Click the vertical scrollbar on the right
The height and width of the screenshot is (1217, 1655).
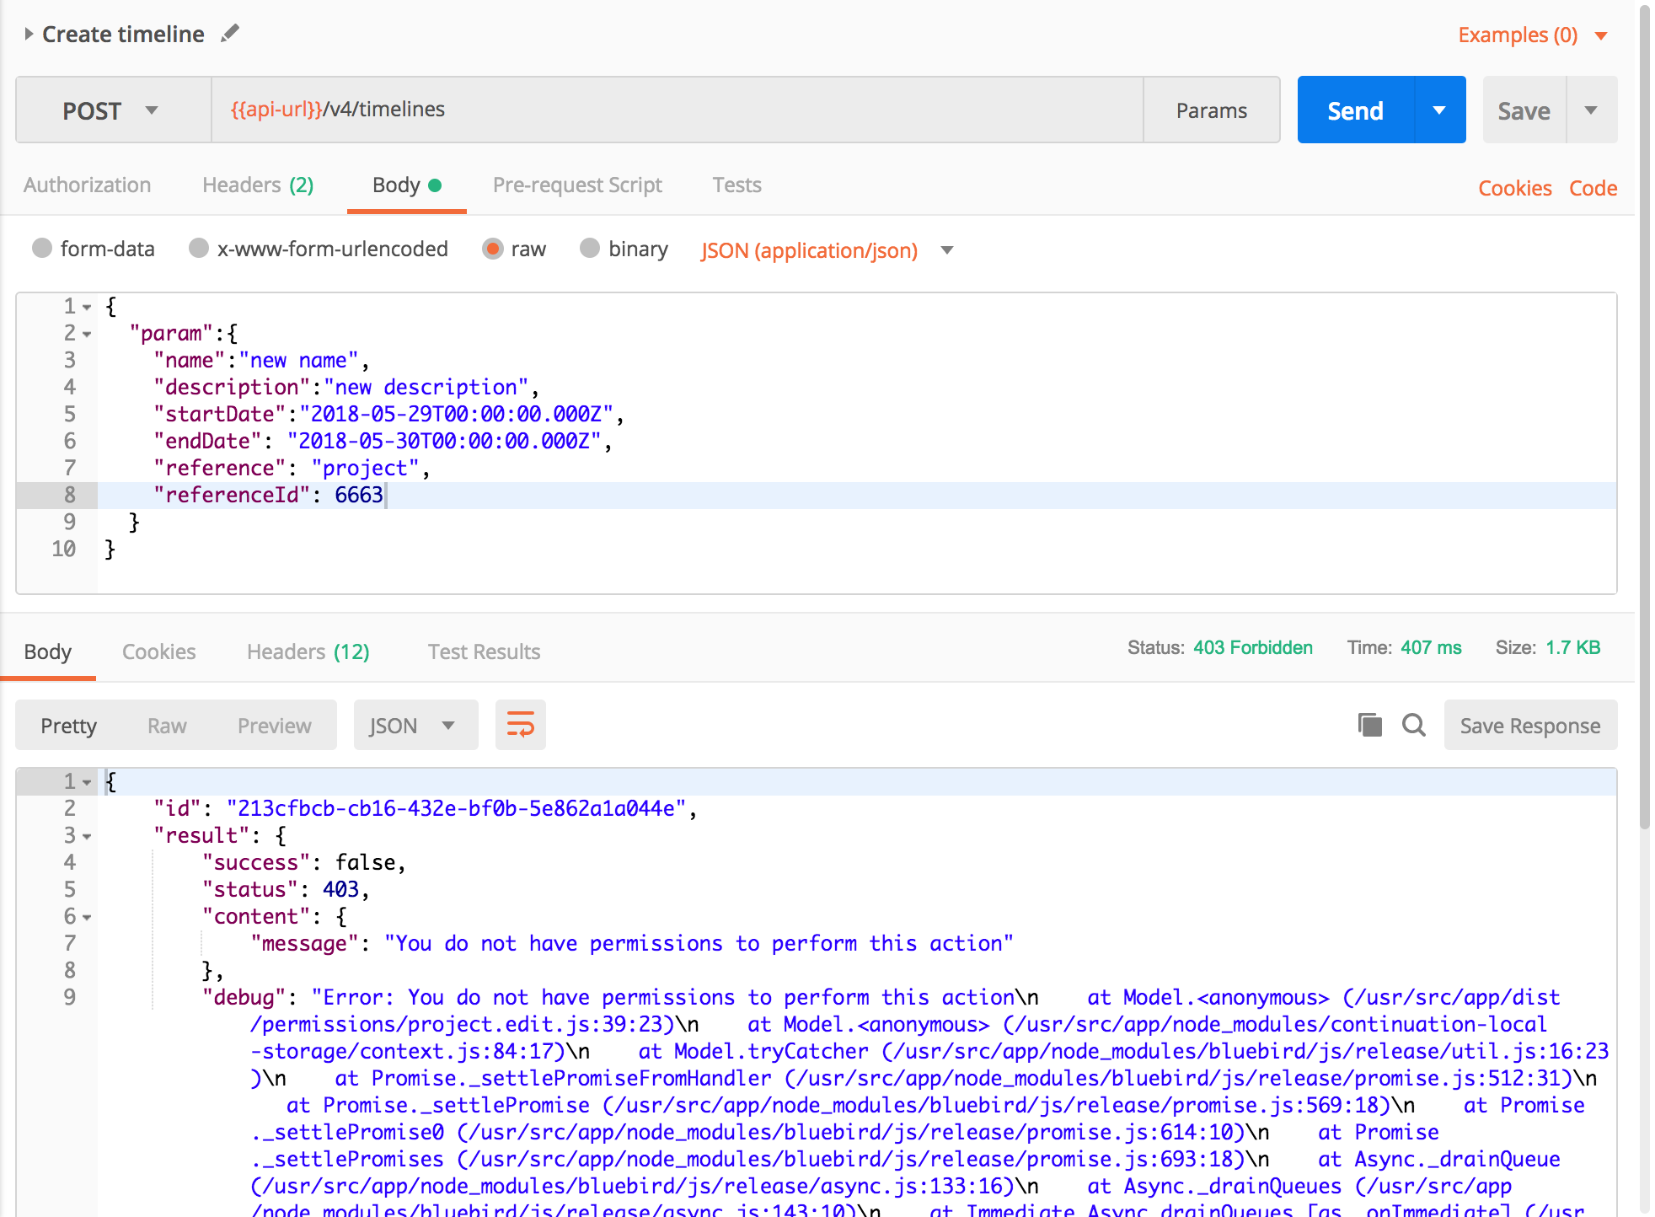coord(1644,421)
